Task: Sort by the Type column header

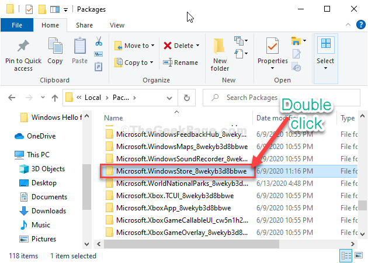Action: (348, 118)
